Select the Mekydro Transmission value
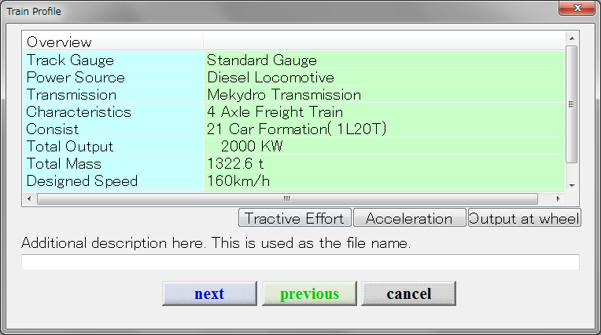The height and width of the screenshot is (335, 601). click(x=284, y=94)
